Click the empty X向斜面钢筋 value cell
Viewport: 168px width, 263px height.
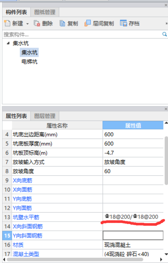coord(133,227)
